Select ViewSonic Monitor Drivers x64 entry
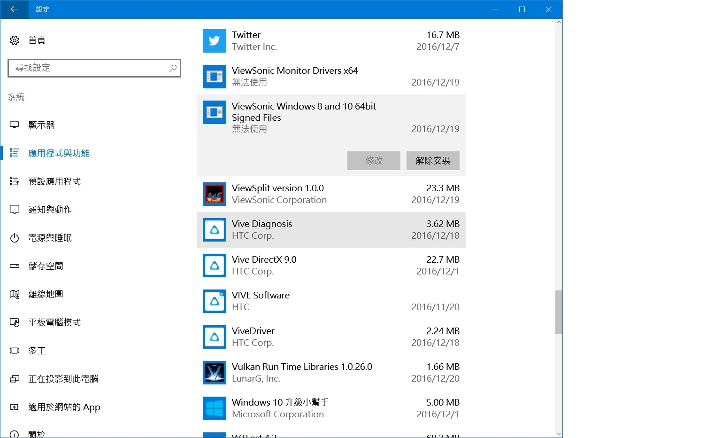 pos(331,77)
